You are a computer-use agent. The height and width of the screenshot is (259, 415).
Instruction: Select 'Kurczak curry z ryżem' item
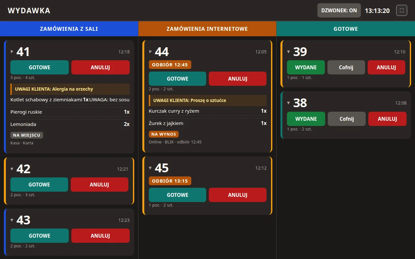click(174, 111)
